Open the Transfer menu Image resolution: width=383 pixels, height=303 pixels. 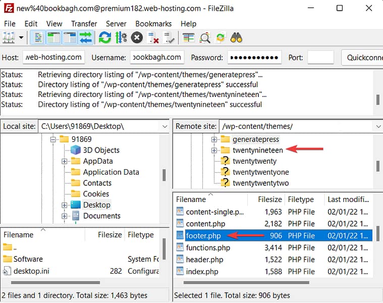84,24
